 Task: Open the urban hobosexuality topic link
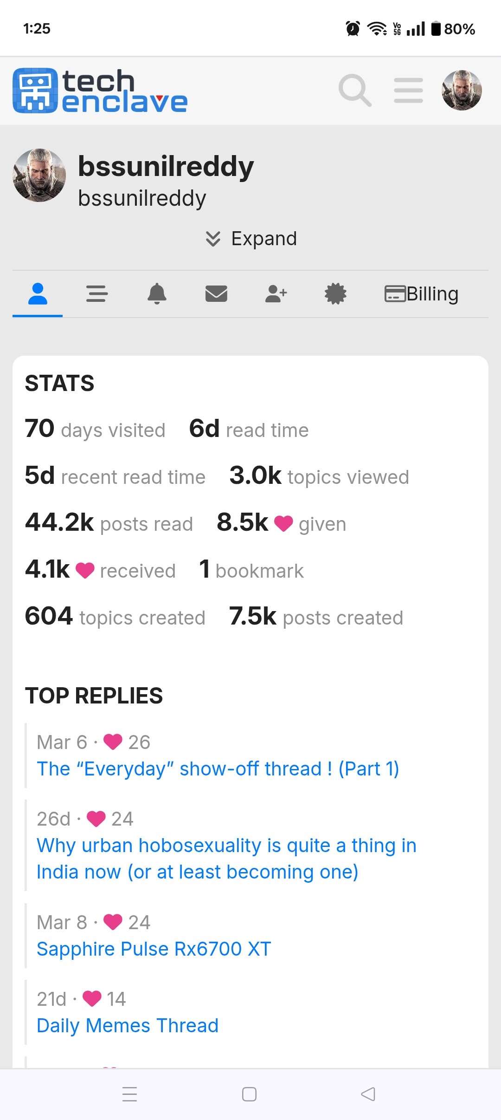pos(226,859)
